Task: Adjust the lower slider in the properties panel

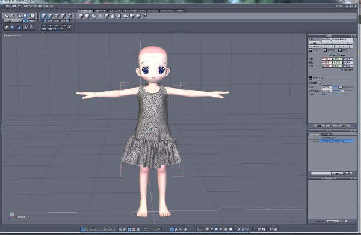Action: coord(342,91)
